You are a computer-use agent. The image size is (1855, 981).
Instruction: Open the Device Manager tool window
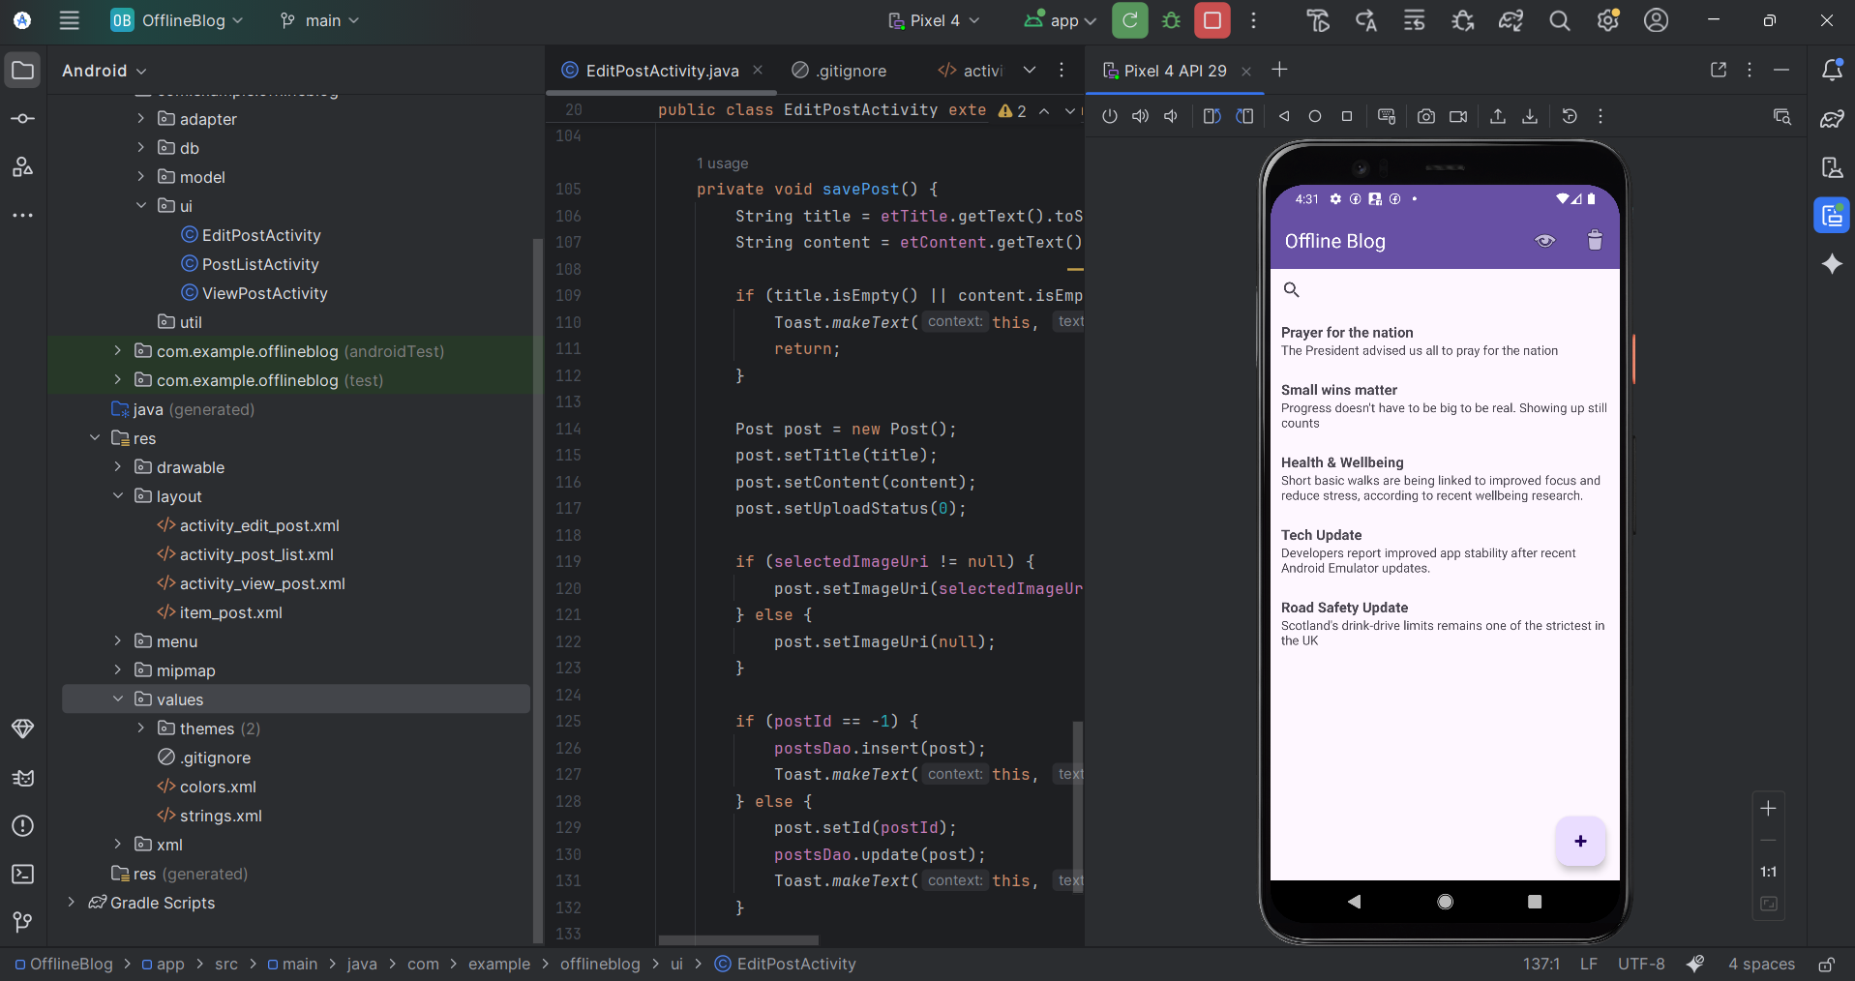click(x=1832, y=216)
